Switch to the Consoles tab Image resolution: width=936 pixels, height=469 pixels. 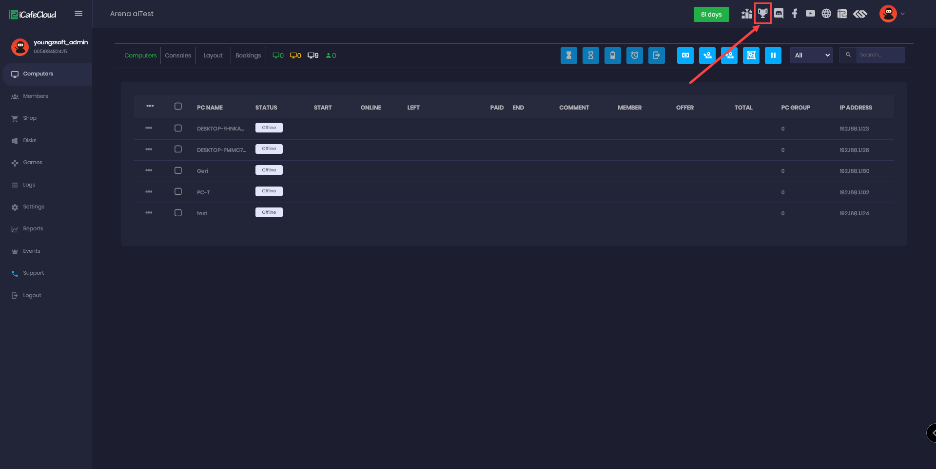pyautogui.click(x=178, y=56)
